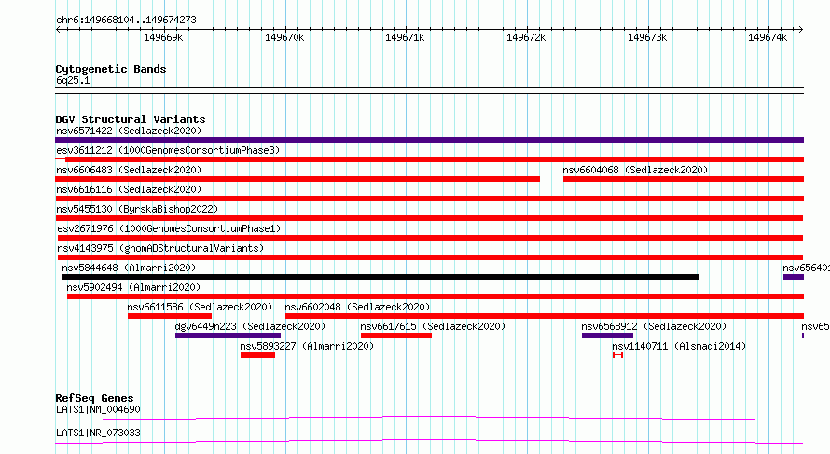Open nsv6606483 (Sedlazeck2020) variant label
830x454 pixels.
pyautogui.click(x=129, y=170)
